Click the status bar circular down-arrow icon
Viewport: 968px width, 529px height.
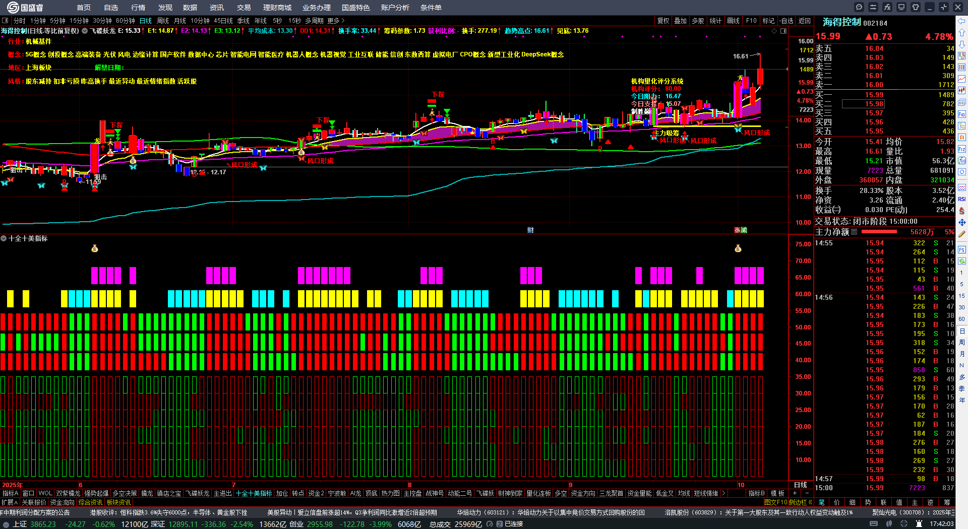pyautogui.click(x=6, y=524)
